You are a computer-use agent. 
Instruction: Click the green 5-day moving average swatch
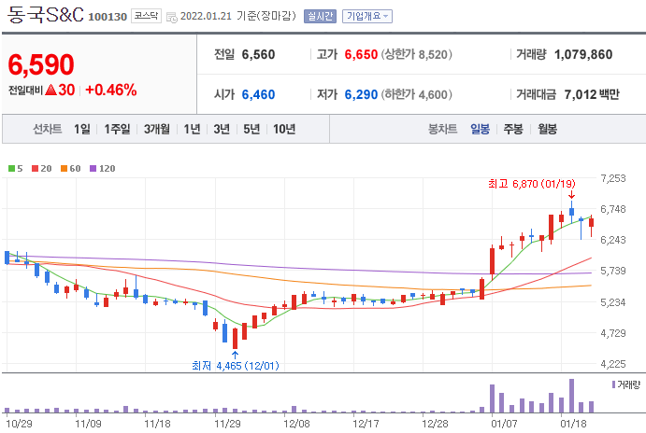point(11,168)
